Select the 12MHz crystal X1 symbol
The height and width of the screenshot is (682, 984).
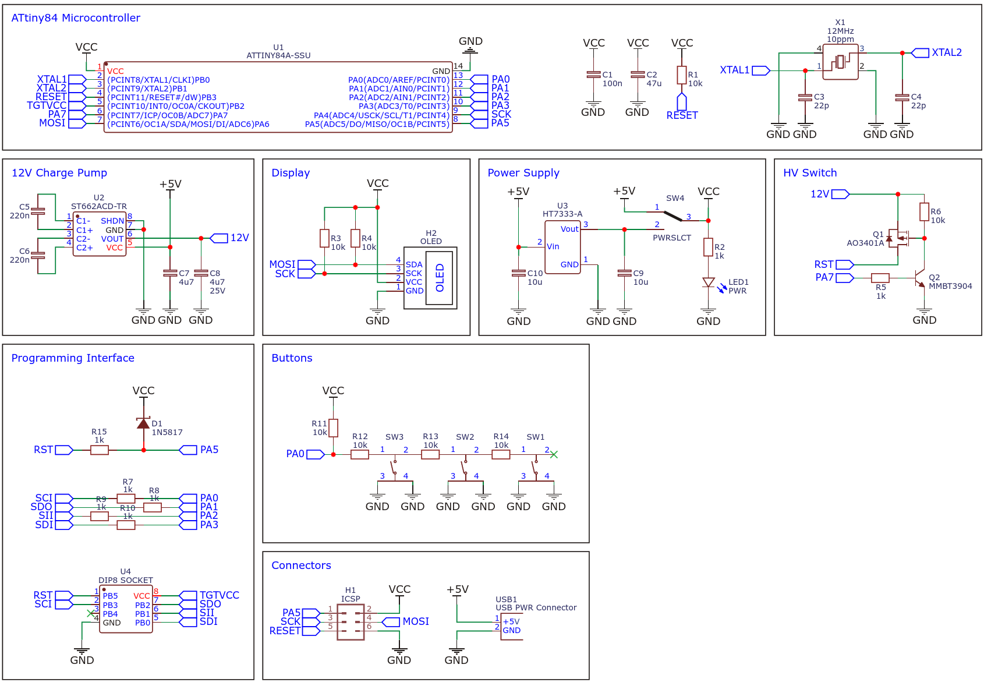[x=840, y=62]
